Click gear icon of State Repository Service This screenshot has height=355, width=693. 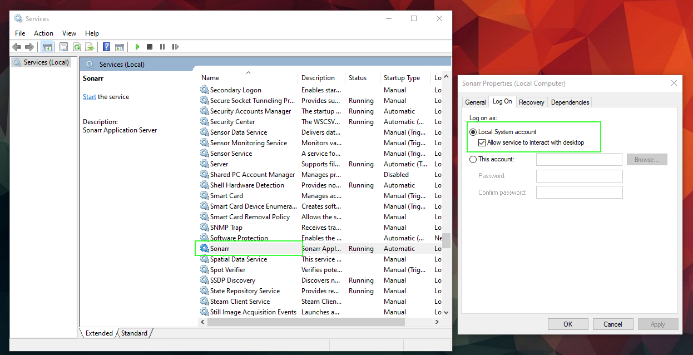click(x=205, y=290)
